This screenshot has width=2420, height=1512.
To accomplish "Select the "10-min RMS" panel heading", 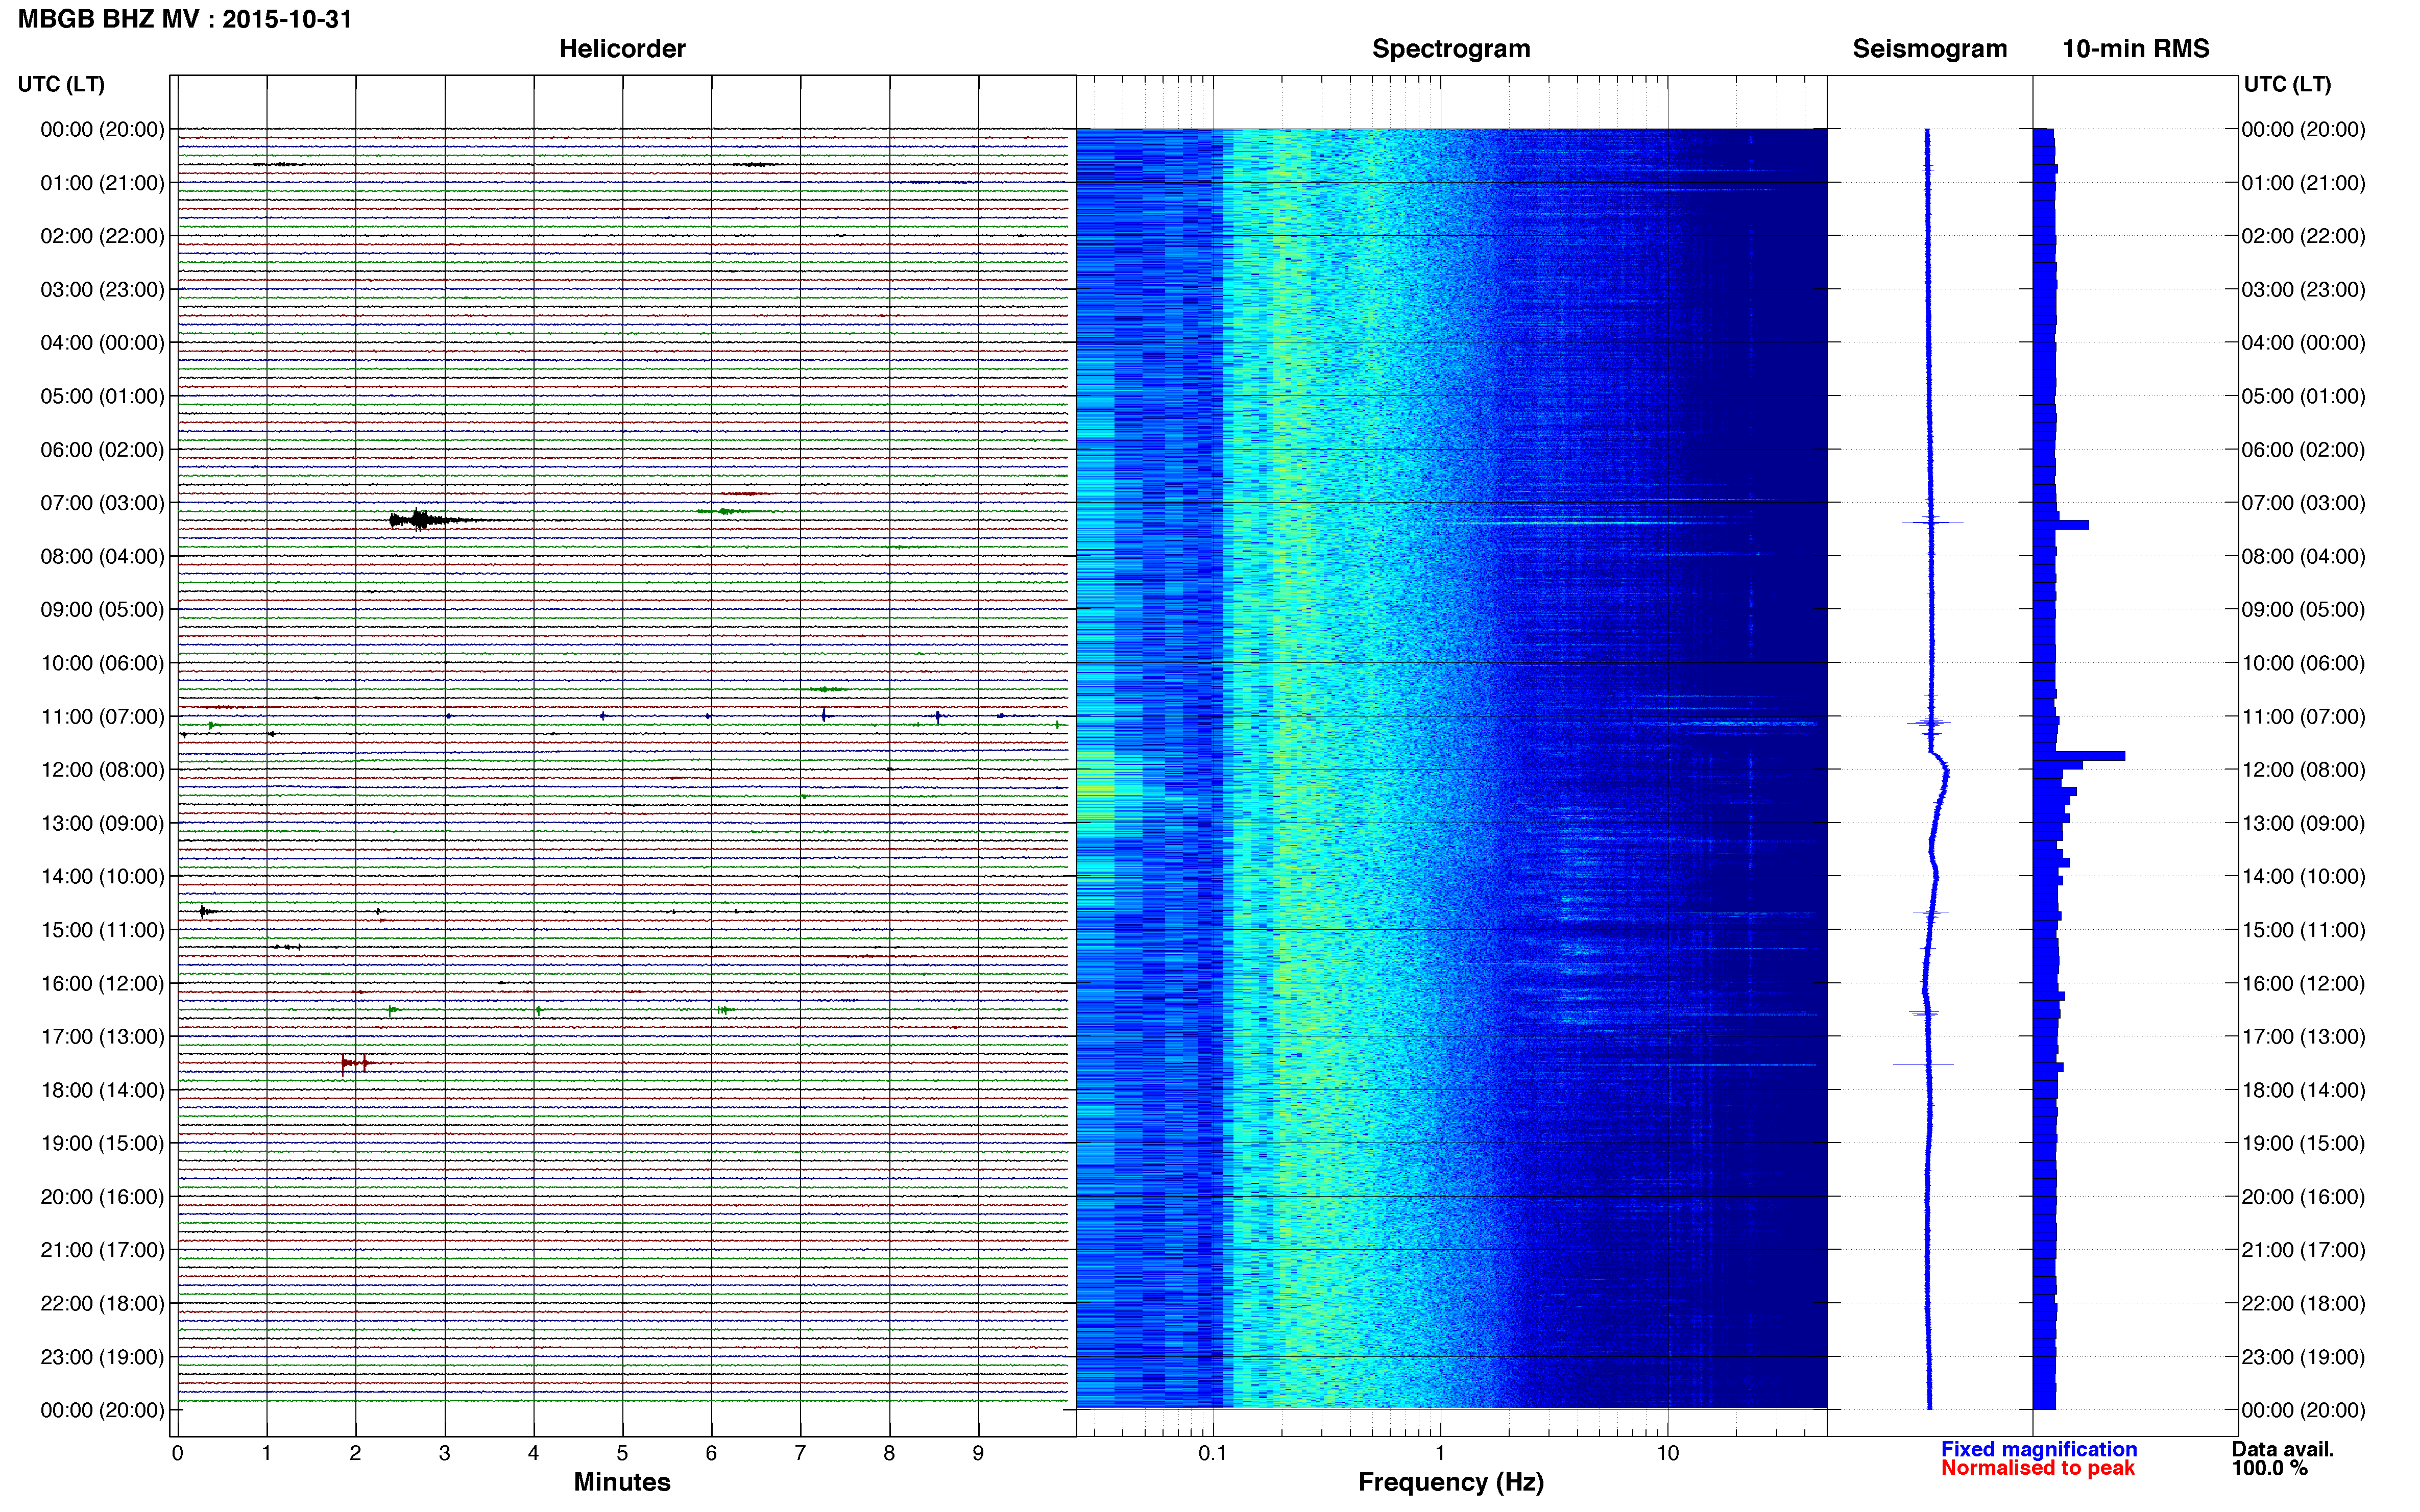I will pos(2136,49).
